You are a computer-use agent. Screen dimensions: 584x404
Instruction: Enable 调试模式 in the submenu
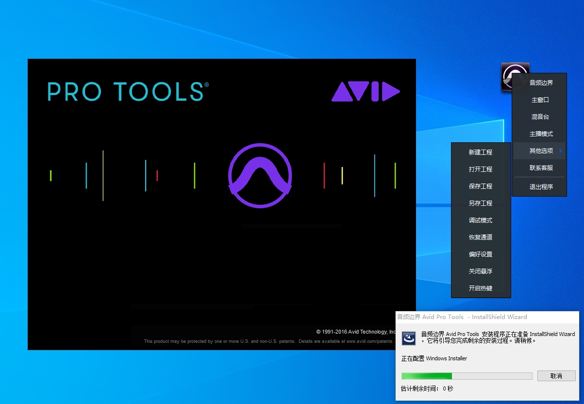pos(481,220)
